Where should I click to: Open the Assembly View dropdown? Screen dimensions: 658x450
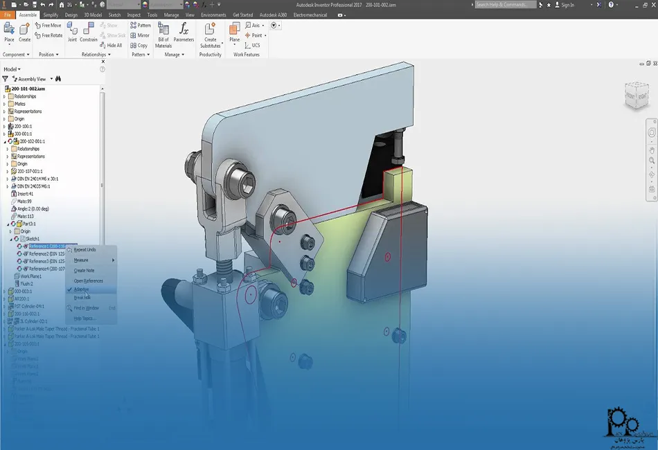tap(51, 79)
